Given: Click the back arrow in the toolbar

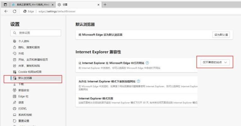Looking at the screenshot, I should 6,11.
